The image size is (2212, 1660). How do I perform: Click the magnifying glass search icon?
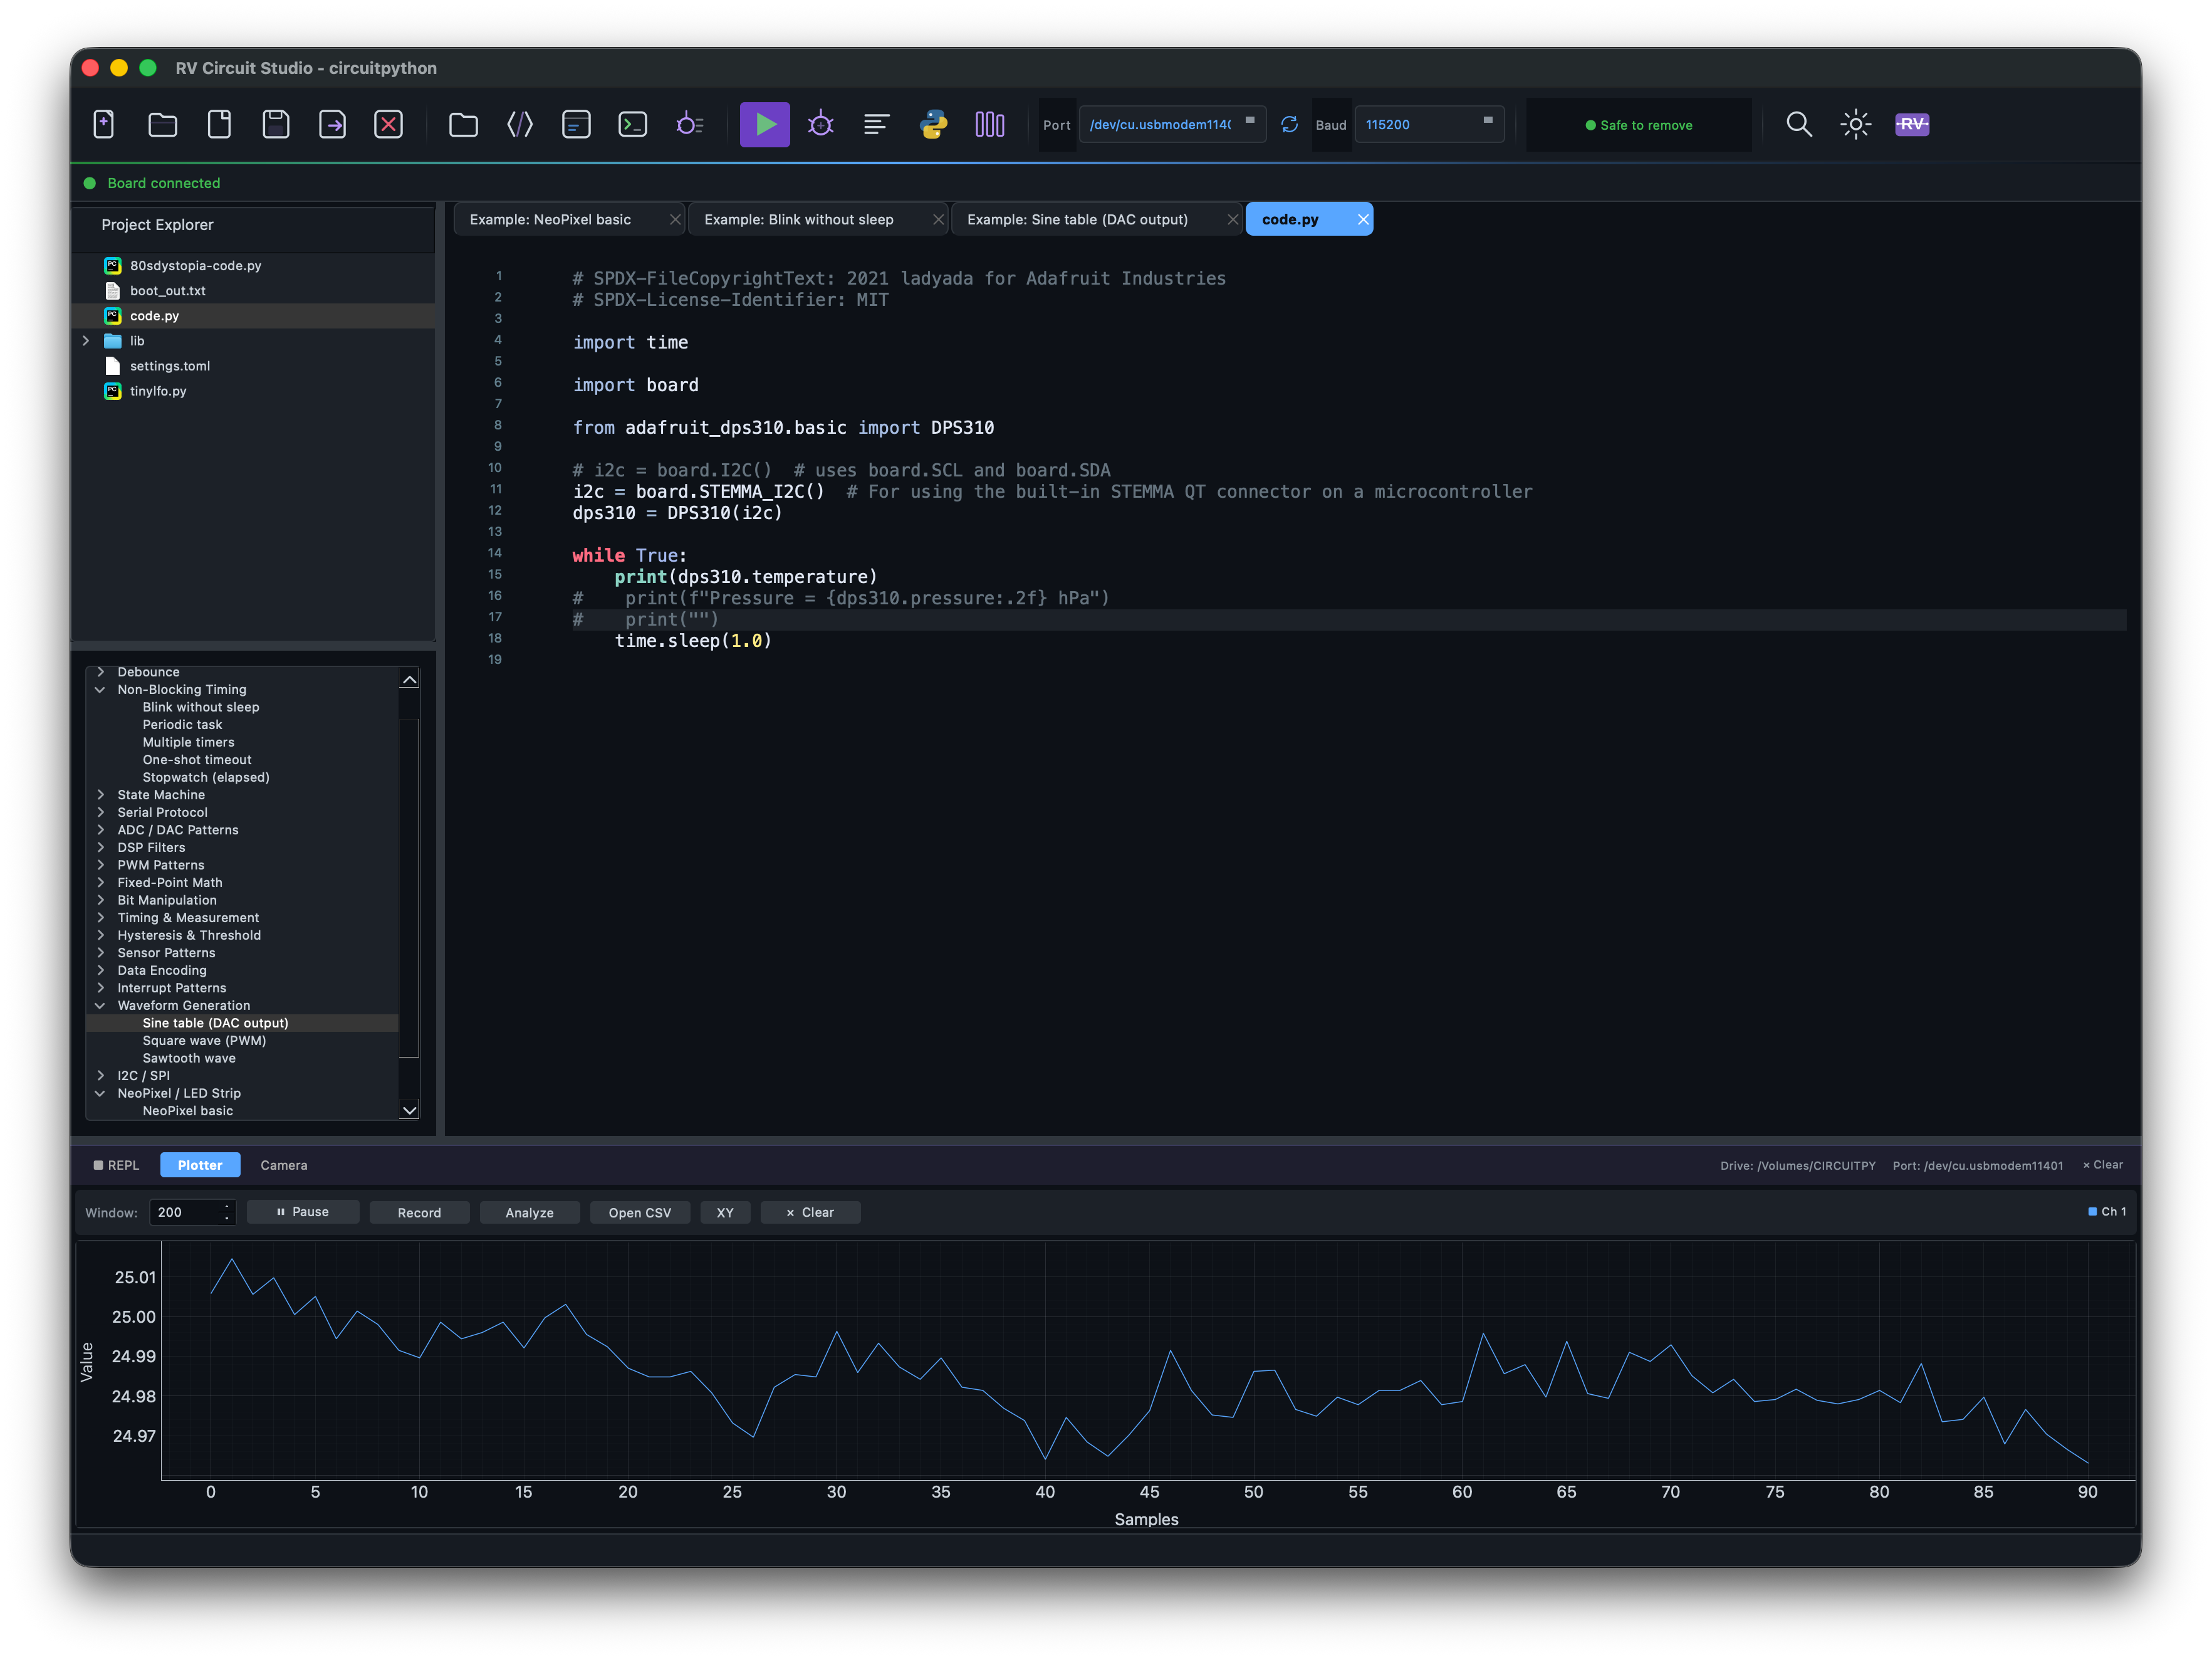[x=1799, y=125]
